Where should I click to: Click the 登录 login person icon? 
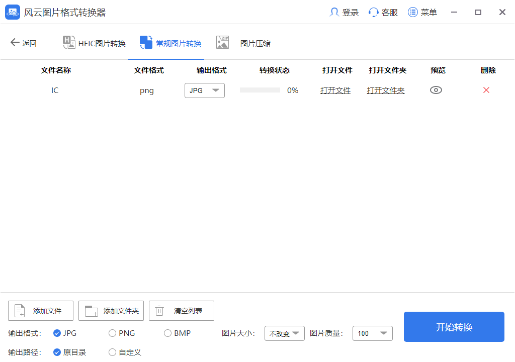(x=333, y=12)
